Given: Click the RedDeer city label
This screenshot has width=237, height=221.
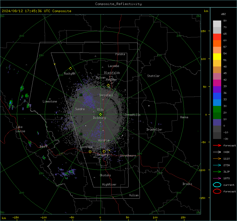Looking at the screenshot, I should 112,80.
